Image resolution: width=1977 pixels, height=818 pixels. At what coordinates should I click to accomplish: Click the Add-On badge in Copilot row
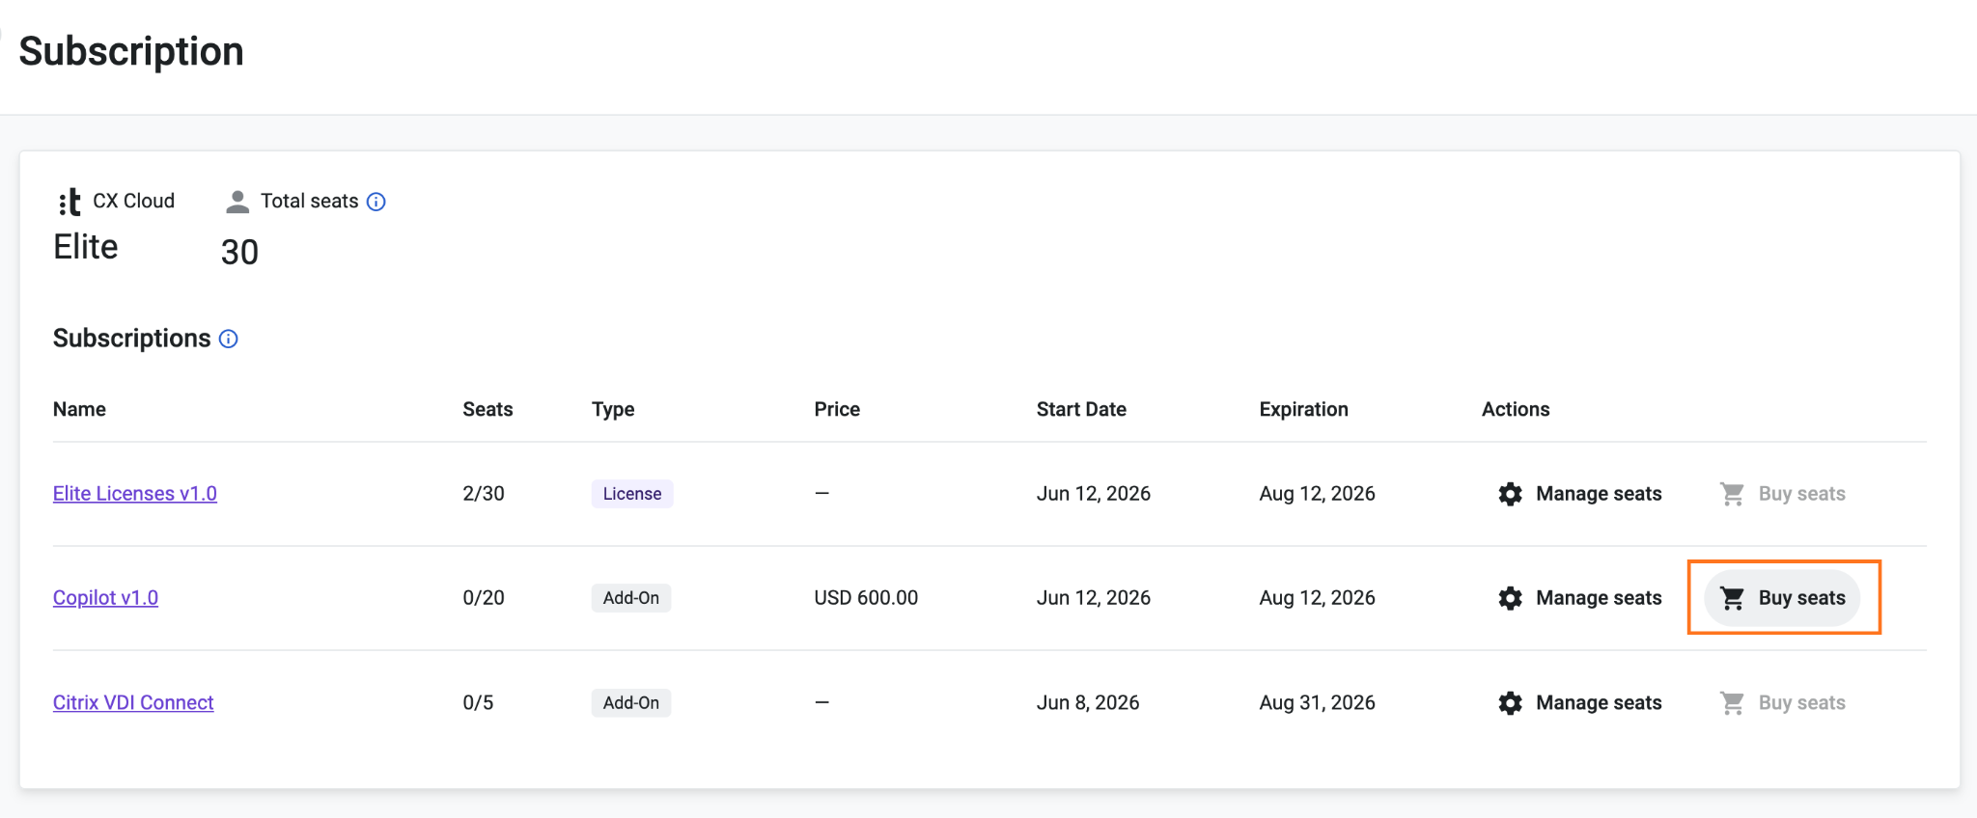coord(631,598)
